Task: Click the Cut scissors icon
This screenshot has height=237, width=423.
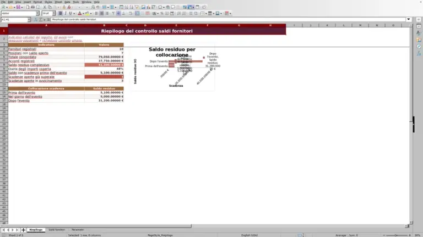Action: click(45, 7)
